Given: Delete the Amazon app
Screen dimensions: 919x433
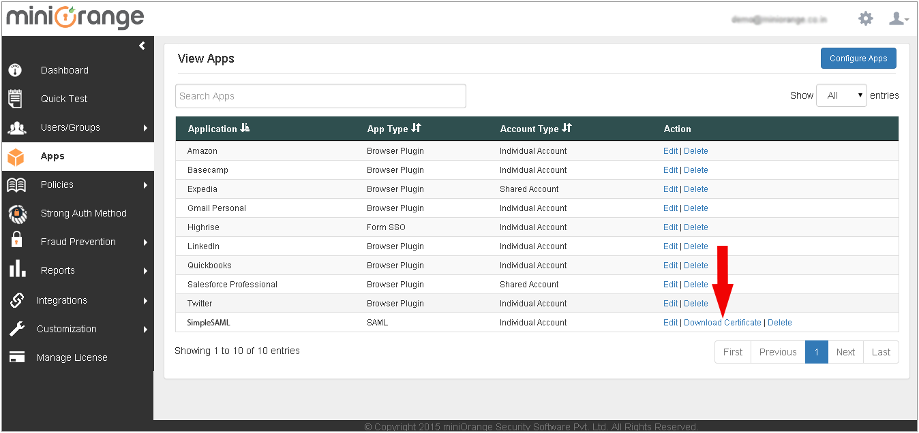Looking at the screenshot, I should [x=696, y=151].
